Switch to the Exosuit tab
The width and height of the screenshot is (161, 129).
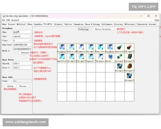[12, 24]
